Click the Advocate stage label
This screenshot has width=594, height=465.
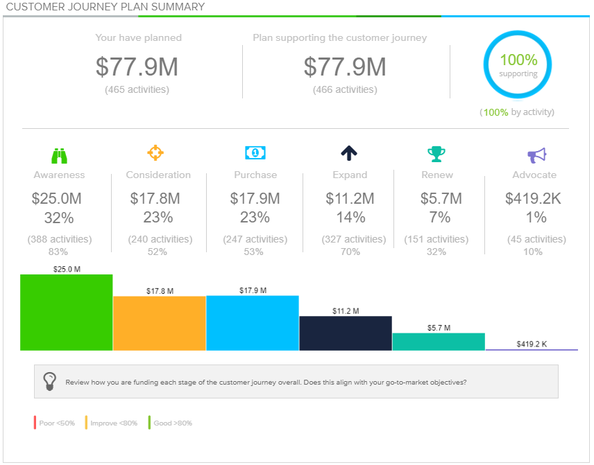(534, 175)
